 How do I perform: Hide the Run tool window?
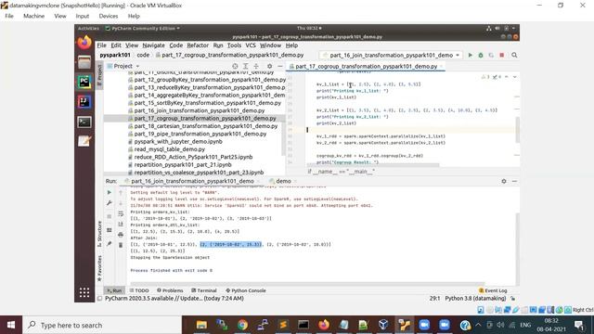pos(514,181)
